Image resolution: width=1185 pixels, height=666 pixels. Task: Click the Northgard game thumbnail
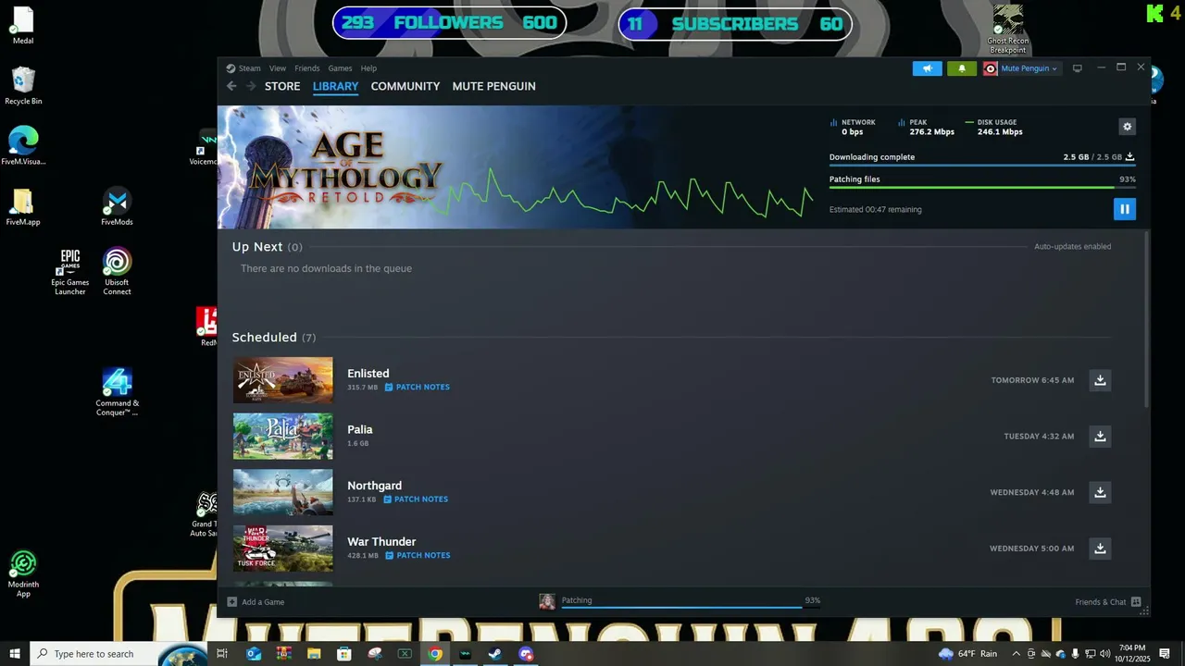click(x=282, y=492)
